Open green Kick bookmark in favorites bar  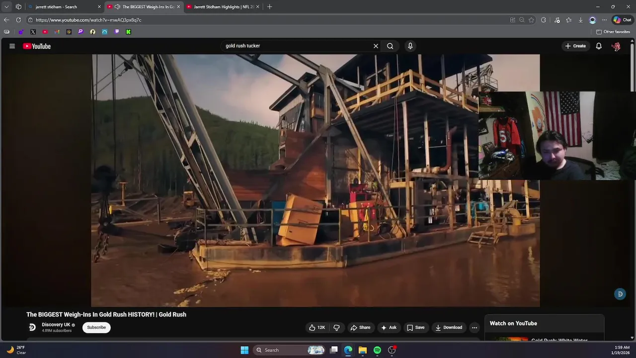pyautogui.click(x=128, y=32)
